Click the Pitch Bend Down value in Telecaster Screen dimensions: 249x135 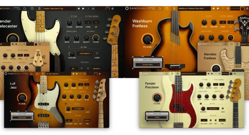(88, 23)
